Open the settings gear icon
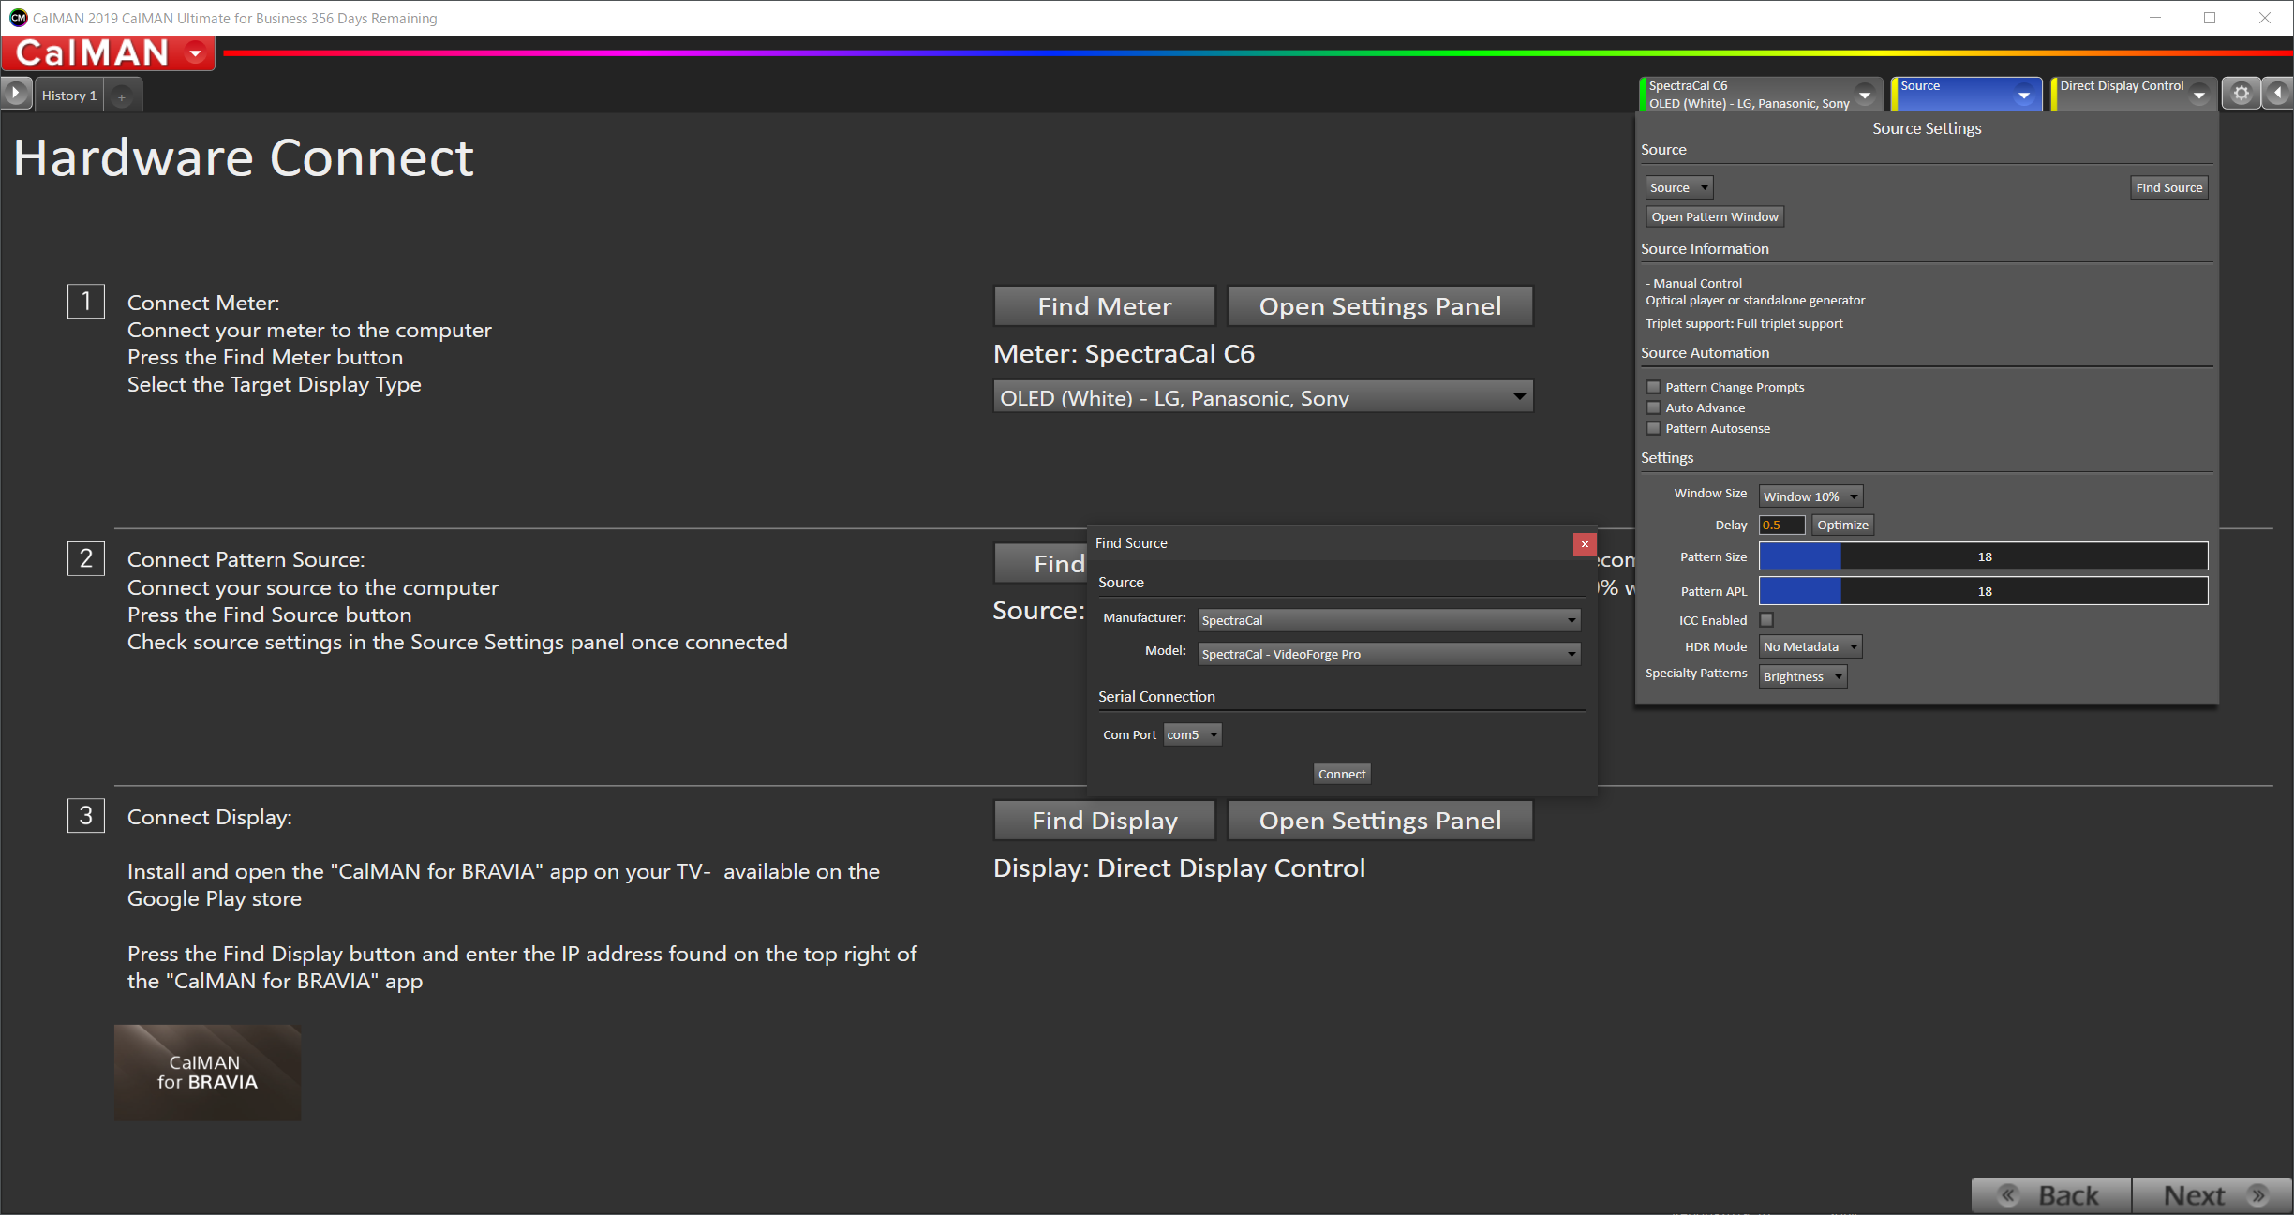 (2241, 94)
